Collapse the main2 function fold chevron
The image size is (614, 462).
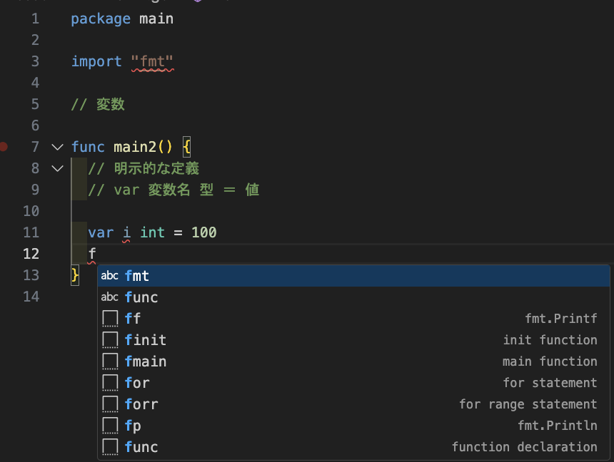point(58,148)
